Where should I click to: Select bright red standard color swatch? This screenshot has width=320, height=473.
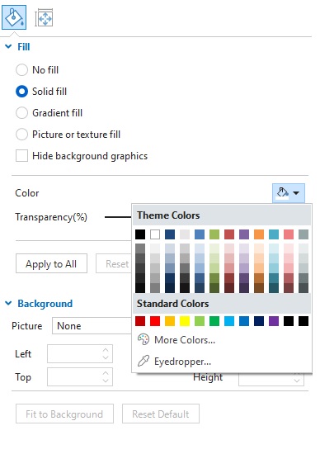(x=155, y=321)
